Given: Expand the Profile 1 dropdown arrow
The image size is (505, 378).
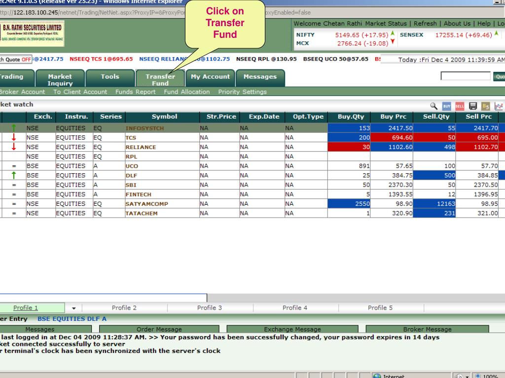Looking at the screenshot, I should 74,308.
